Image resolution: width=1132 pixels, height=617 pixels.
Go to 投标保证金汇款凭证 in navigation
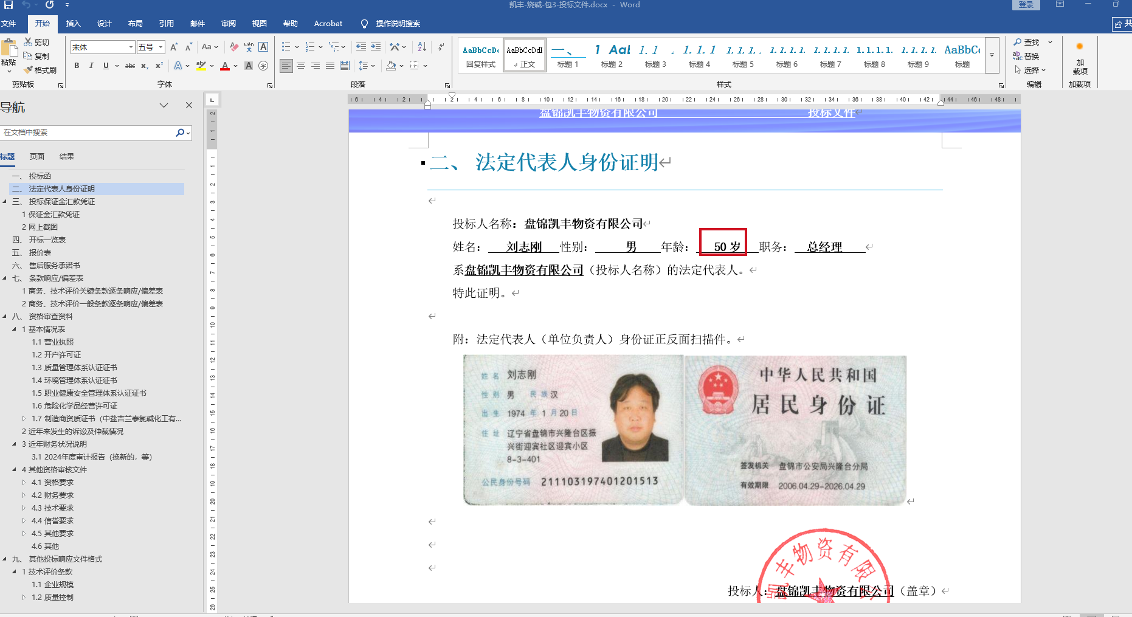[62, 202]
